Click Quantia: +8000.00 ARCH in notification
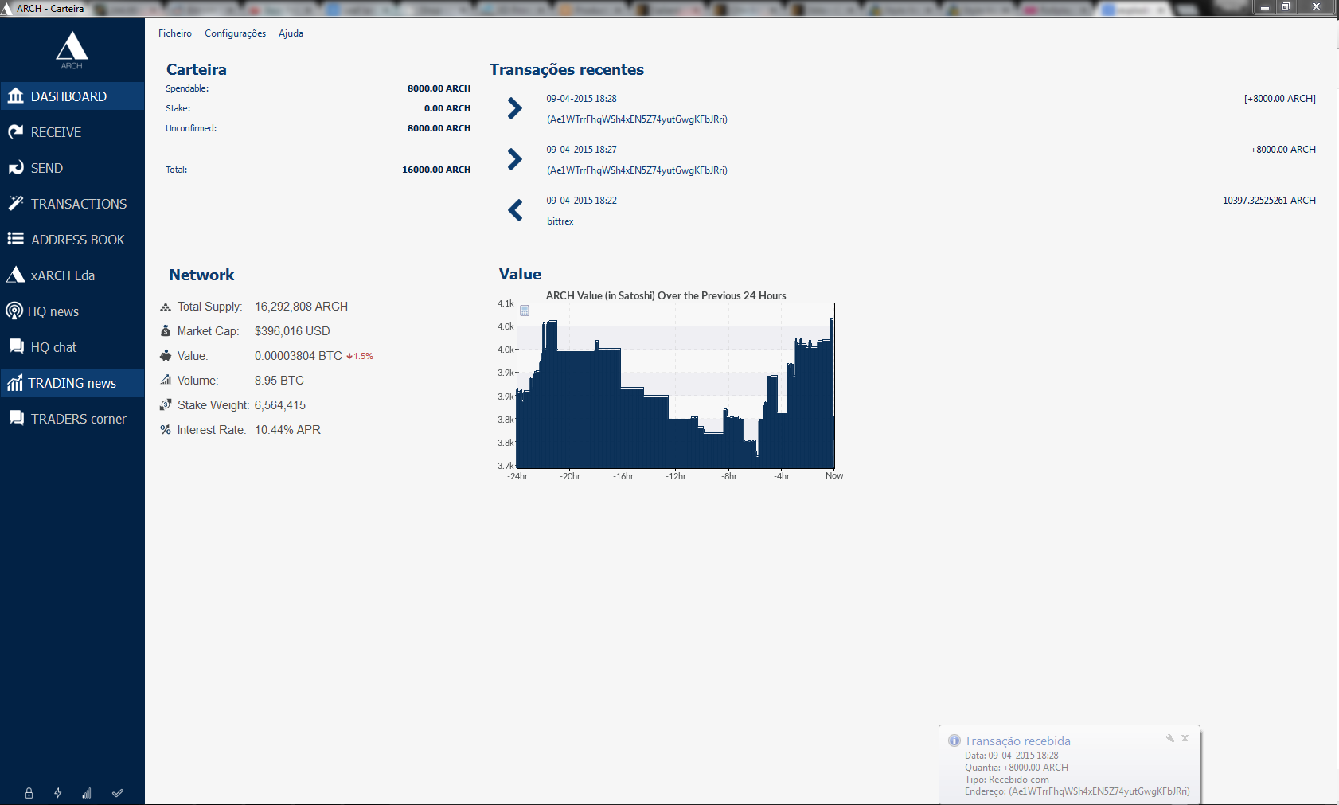Viewport: 1339px width, 805px height. click(1017, 768)
